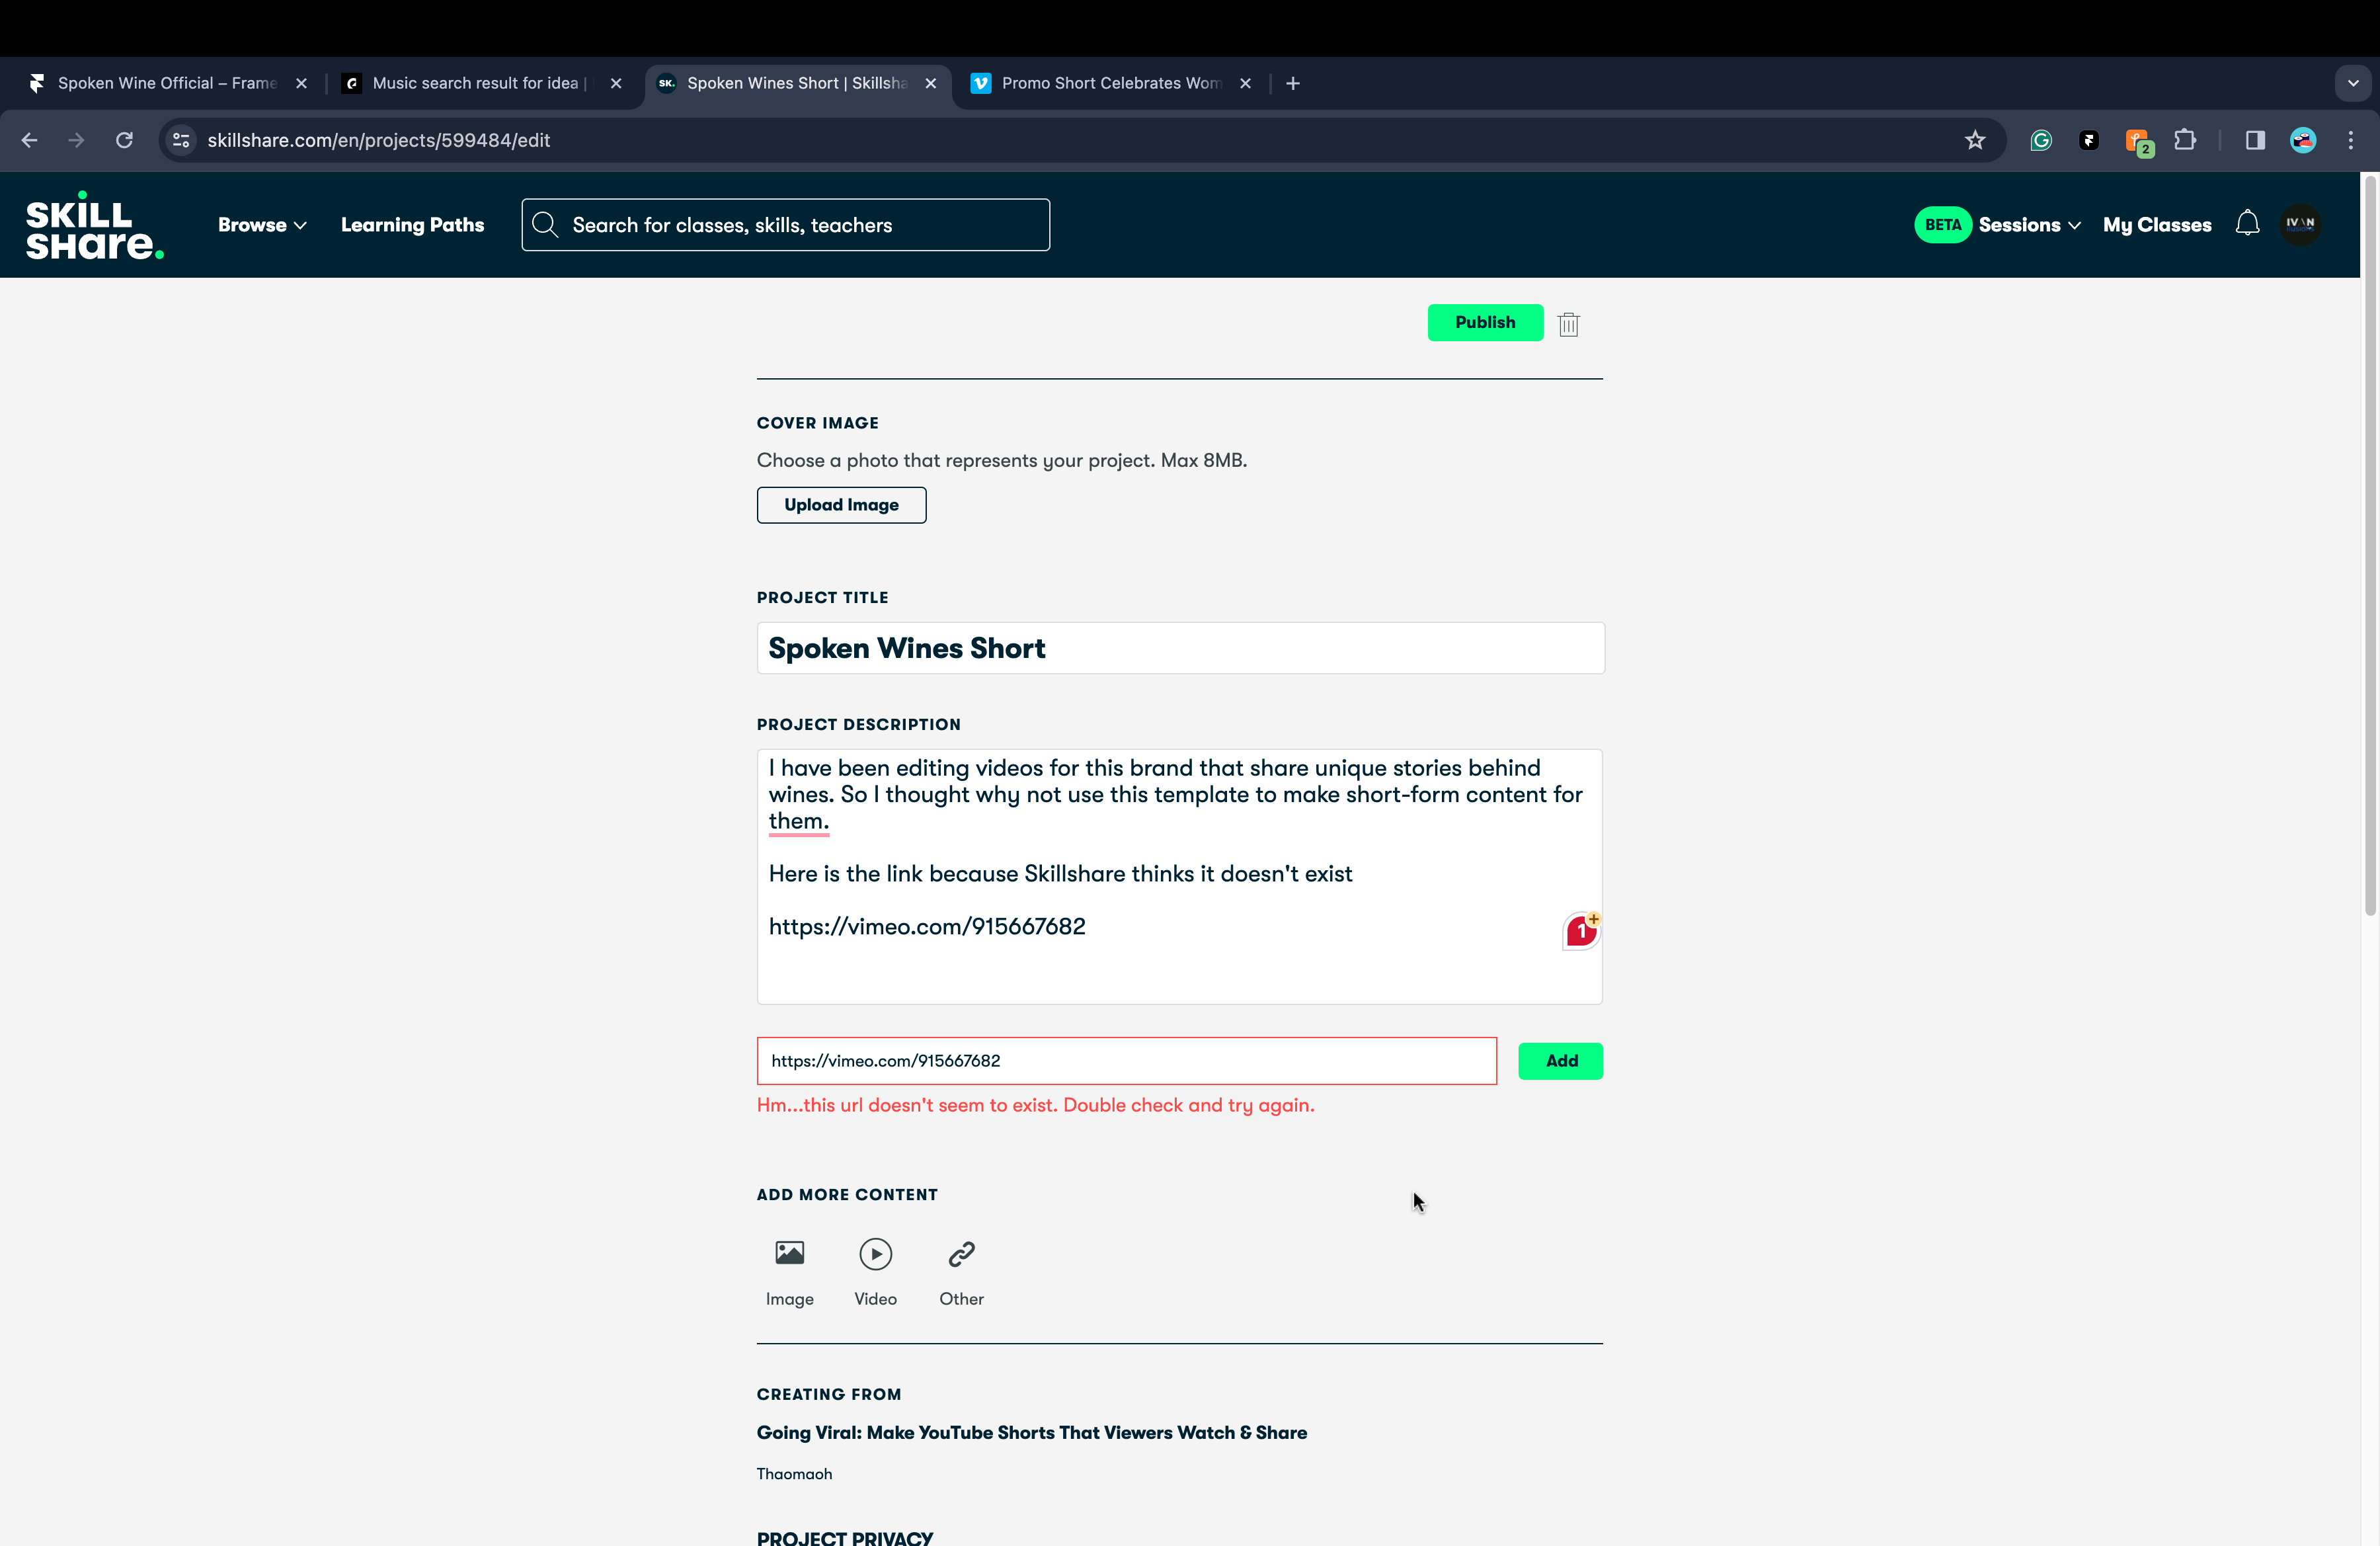Open the Chrome profile avatar
The image size is (2380, 1546).
2303,140
